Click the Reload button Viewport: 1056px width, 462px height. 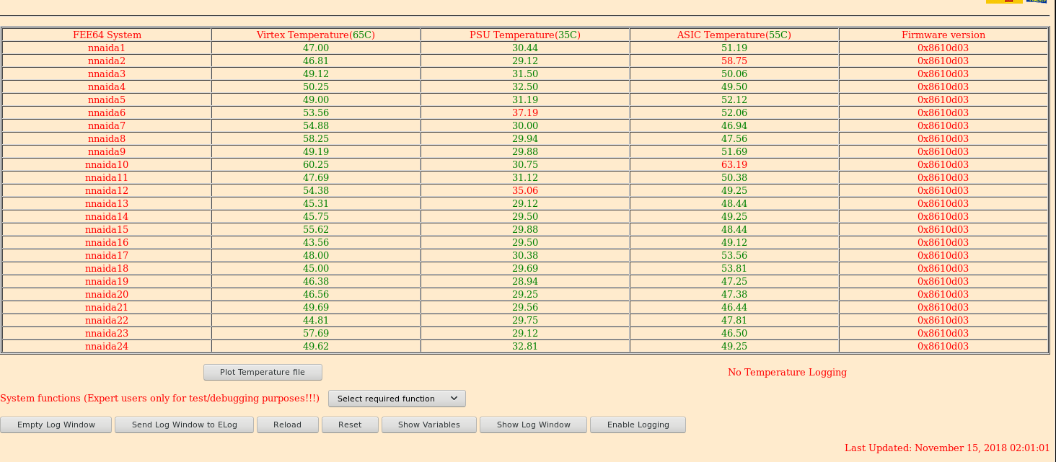(287, 425)
